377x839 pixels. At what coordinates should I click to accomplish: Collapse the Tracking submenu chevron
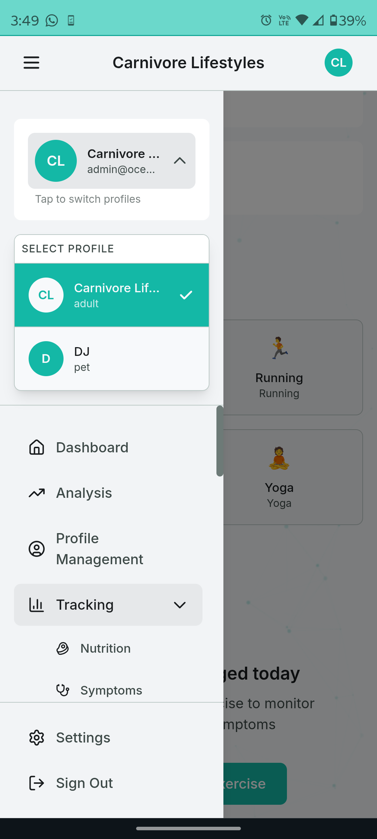[x=180, y=605]
